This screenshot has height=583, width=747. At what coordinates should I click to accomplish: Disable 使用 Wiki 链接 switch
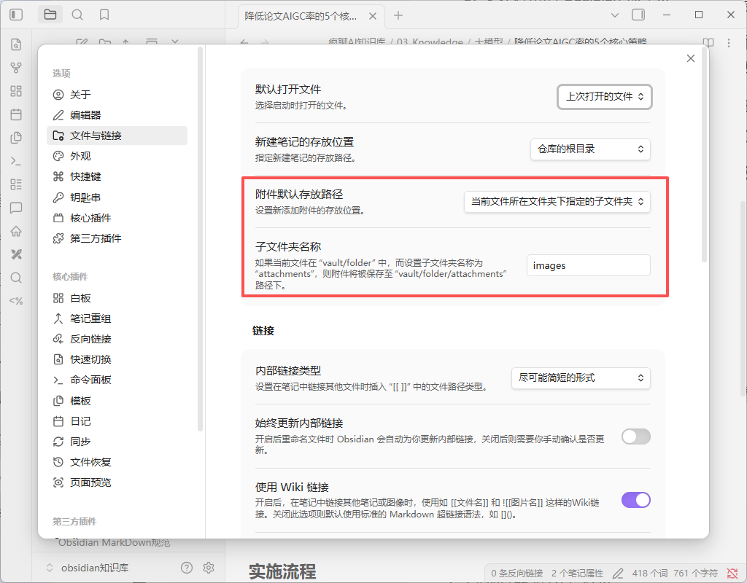pos(636,500)
